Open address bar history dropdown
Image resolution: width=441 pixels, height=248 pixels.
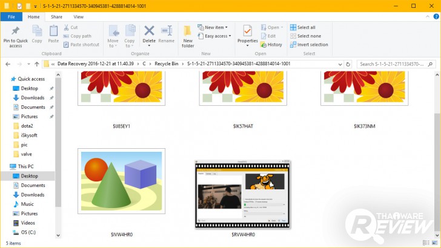point(340,64)
